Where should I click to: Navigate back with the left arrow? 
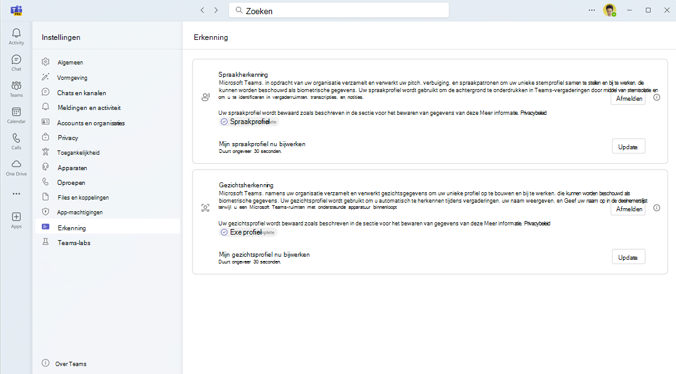[202, 10]
